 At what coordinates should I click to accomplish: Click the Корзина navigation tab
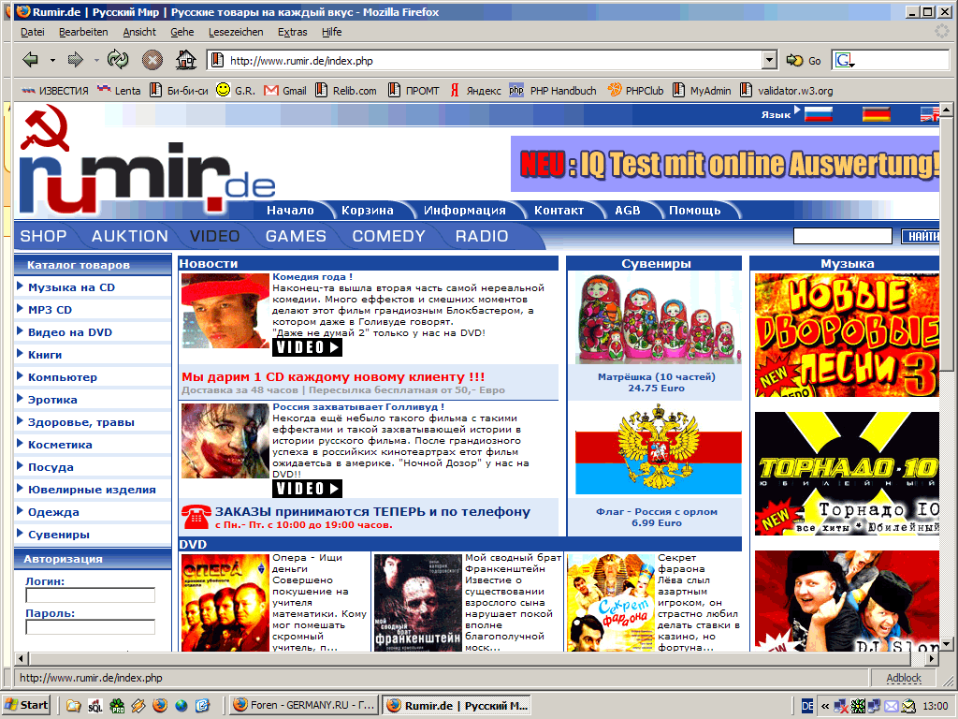click(x=367, y=211)
